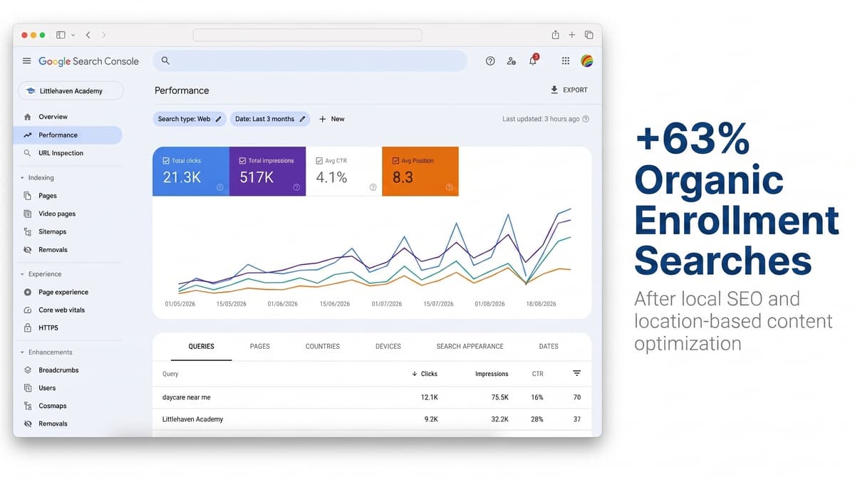
Task: Switch to the DATES tab
Action: (549, 347)
